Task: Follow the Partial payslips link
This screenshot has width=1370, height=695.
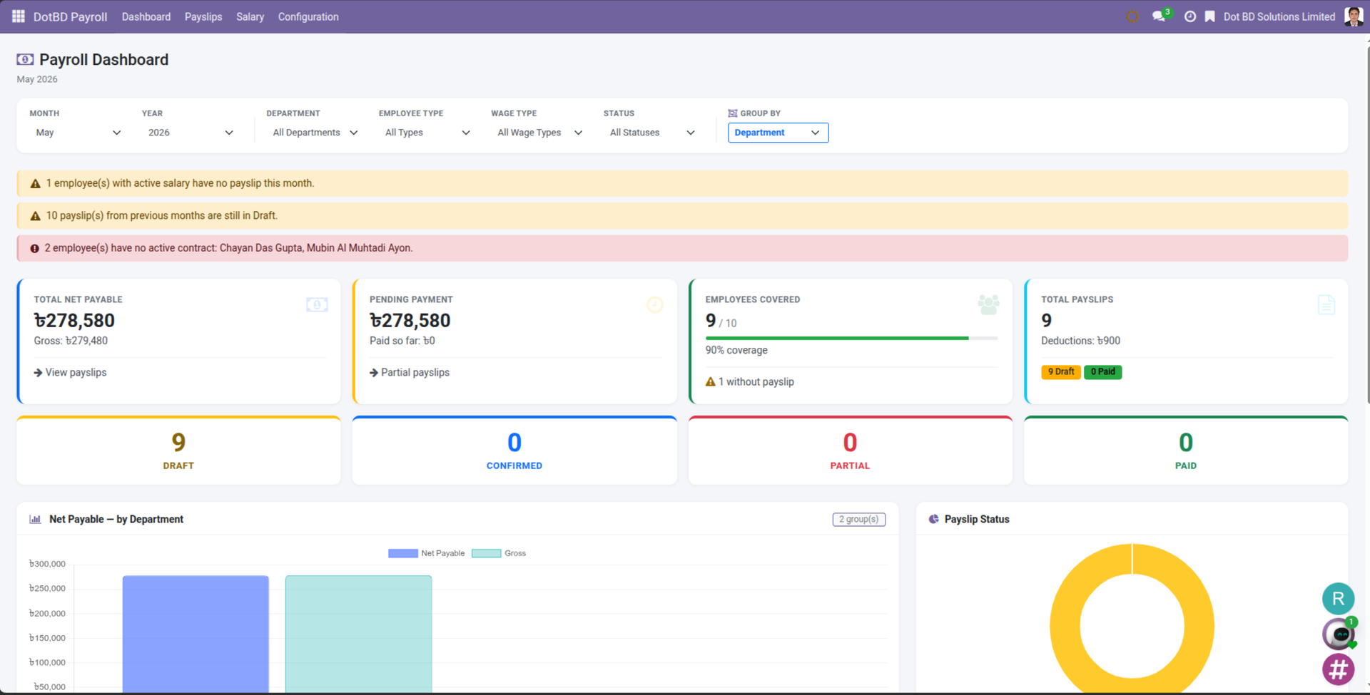Action: click(410, 373)
